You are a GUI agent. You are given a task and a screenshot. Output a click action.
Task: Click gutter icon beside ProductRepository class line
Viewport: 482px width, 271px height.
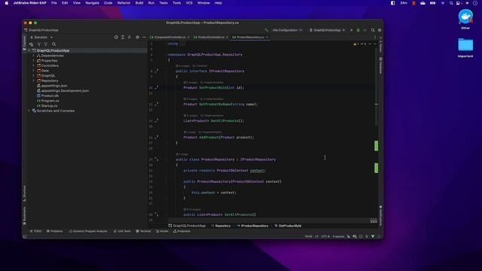click(157, 160)
